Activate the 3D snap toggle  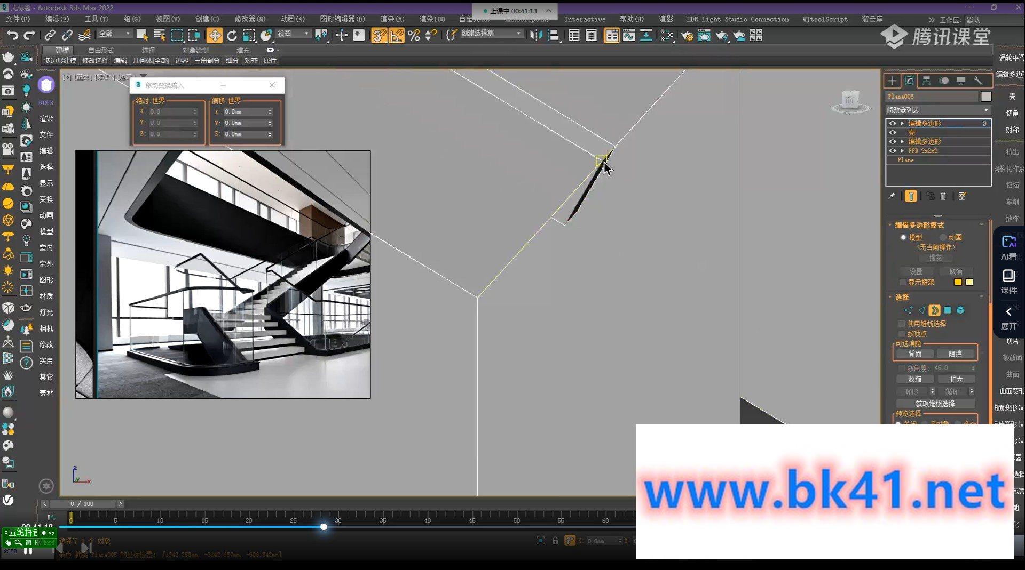(379, 35)
